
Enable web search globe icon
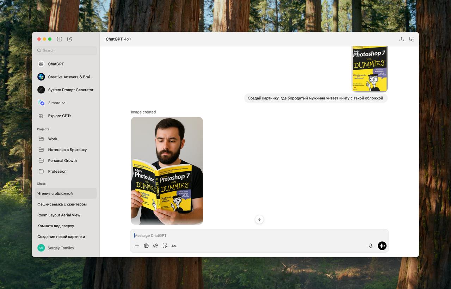tap(146, 246)
